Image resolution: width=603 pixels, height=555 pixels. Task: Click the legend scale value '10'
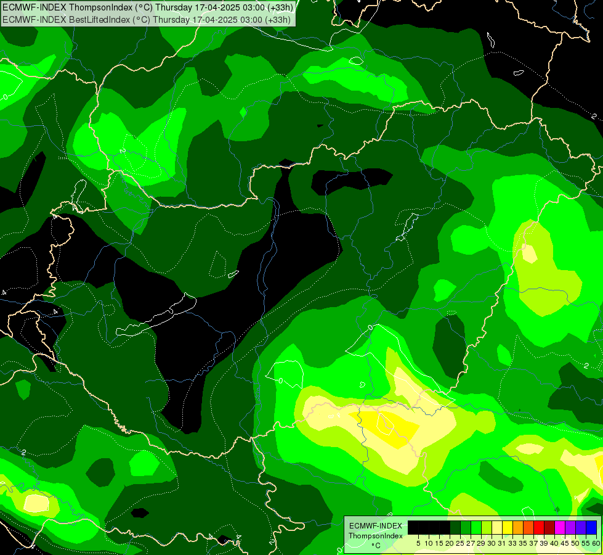click(429, 543)
